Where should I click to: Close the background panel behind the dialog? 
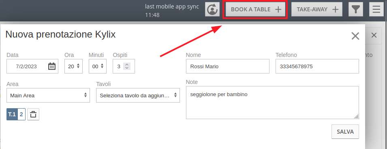coord(374,35)
